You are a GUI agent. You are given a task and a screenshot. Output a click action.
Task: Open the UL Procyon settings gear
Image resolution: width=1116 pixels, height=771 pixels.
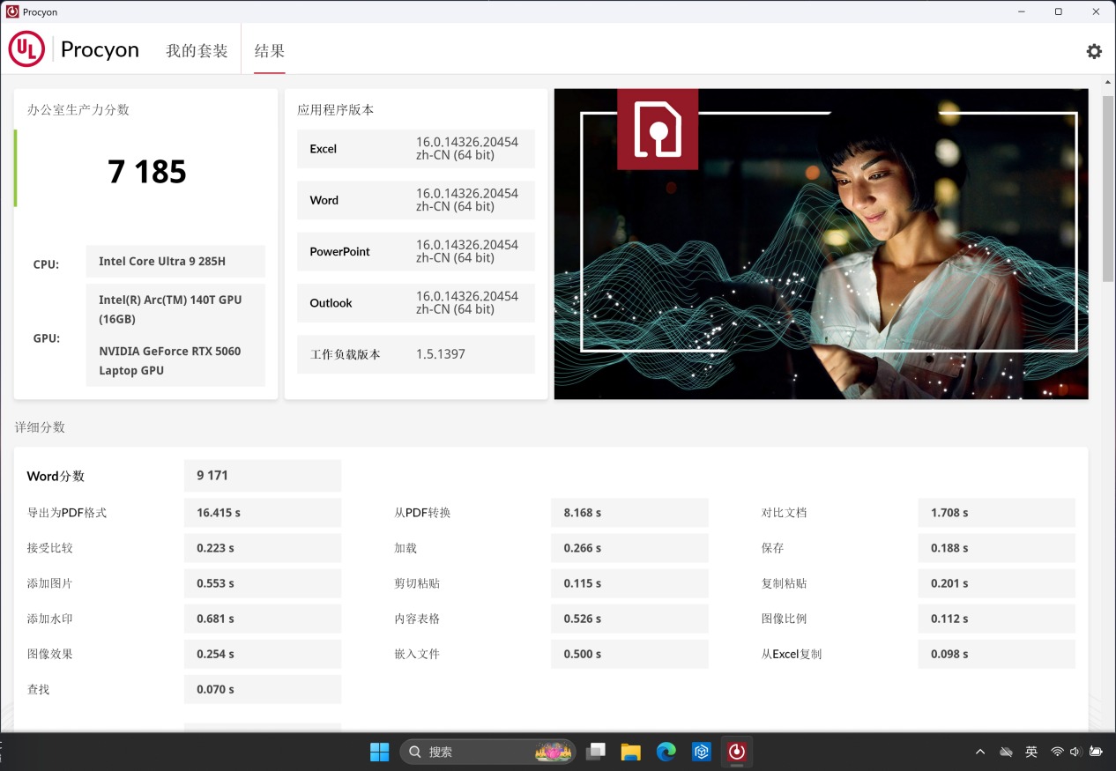(1094, 51)
